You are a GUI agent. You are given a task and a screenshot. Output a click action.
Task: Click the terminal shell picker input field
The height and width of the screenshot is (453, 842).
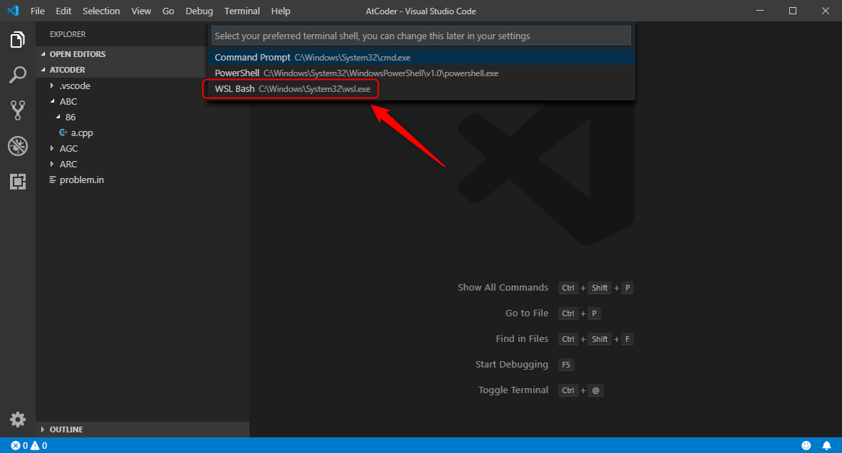421,36
